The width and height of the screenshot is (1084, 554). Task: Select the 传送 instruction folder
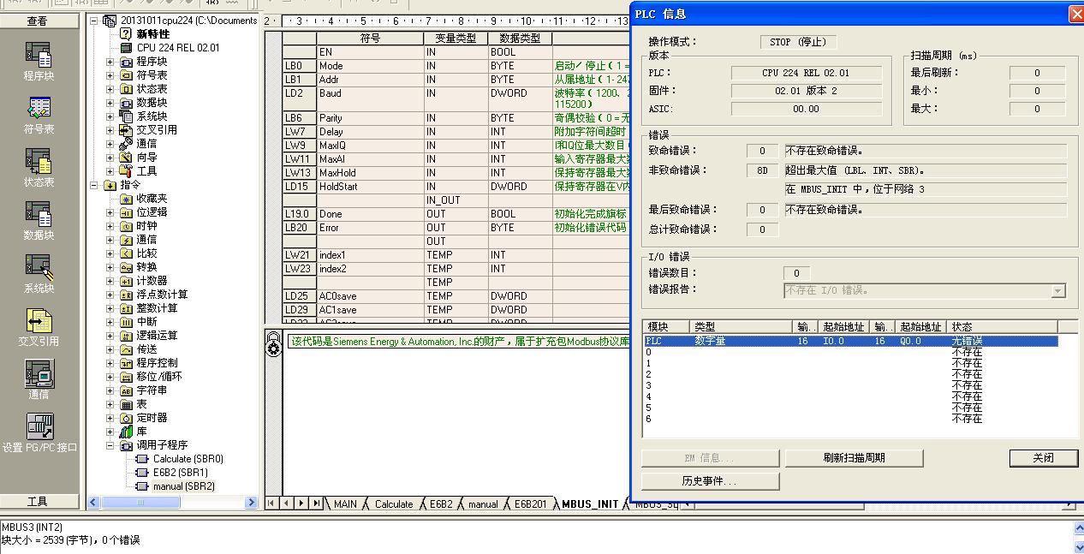click(146, 349)
